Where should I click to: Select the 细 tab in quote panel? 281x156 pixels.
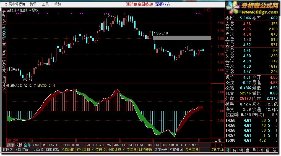tap(241, 150)
